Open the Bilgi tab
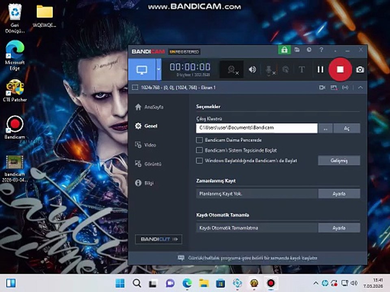 tap(144, 183)
